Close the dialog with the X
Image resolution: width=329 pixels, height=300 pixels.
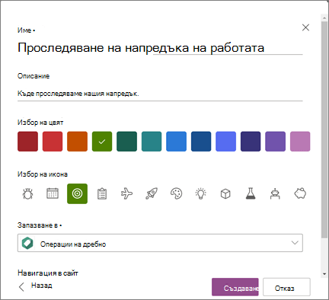click(x=305, y=27)
